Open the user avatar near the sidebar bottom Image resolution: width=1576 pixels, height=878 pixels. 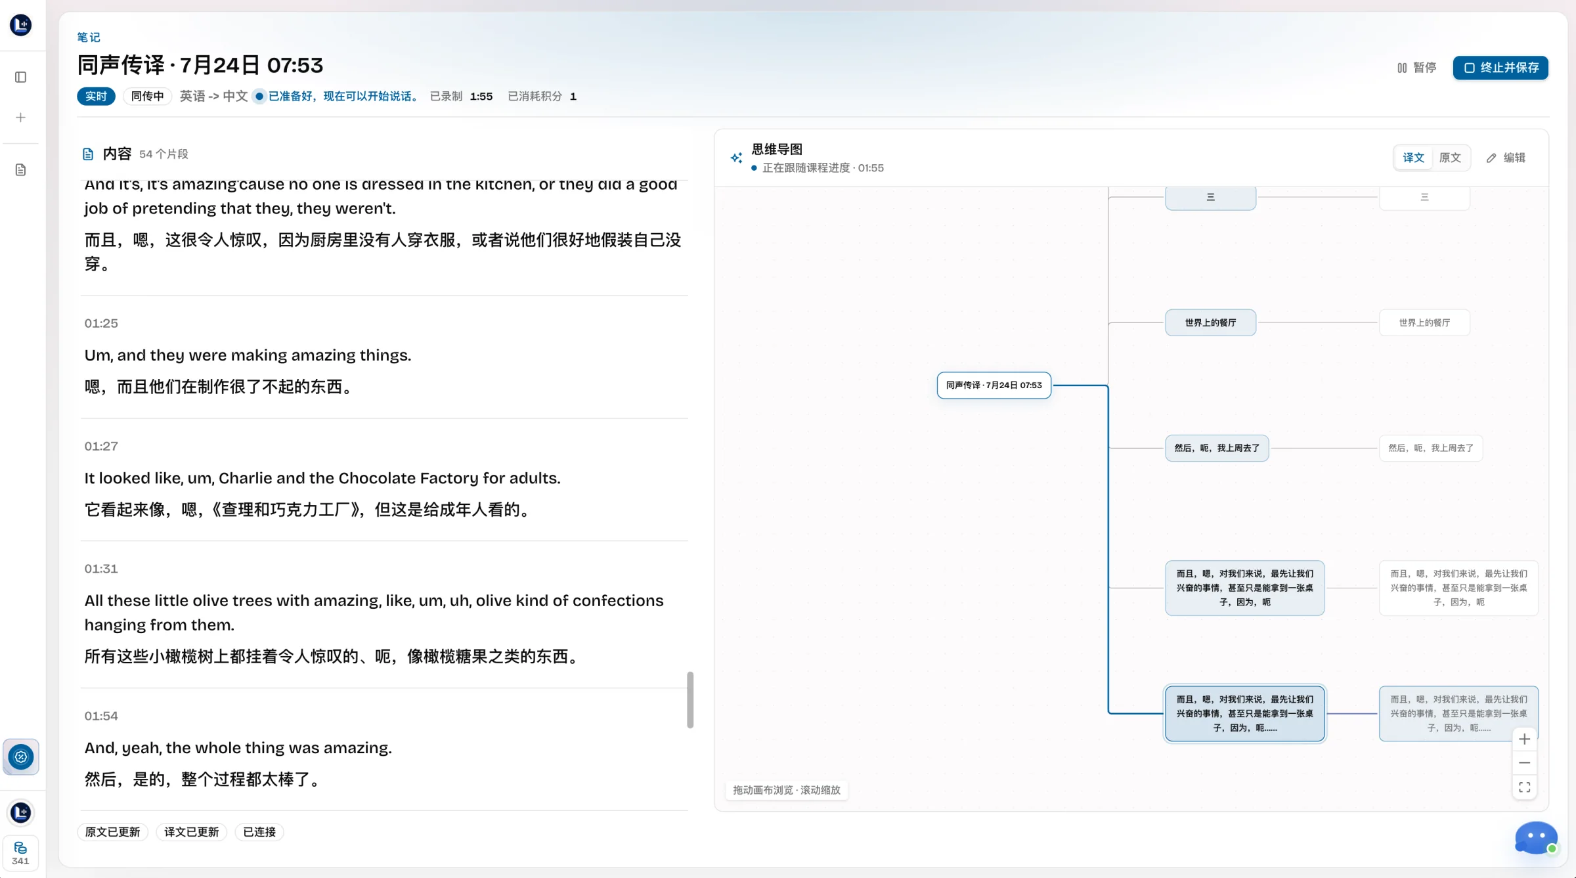coord(21,813)
